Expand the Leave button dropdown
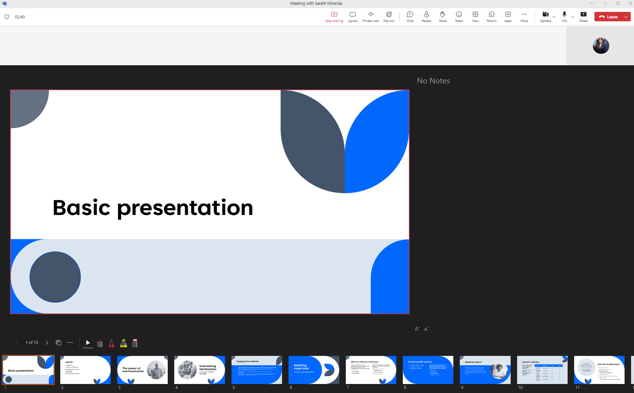The height and width of the screenshot is (393, 634). click(626, 16)
